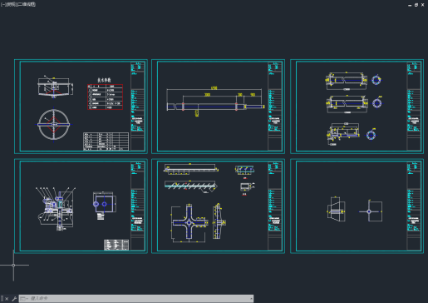Select the 技术参数 title text
The height and width of the screenshot is (303, 428).
[104, 80]
